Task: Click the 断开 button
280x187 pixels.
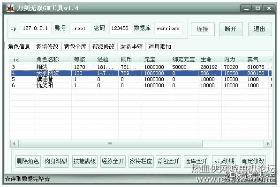Action: [x=231, y=29]
